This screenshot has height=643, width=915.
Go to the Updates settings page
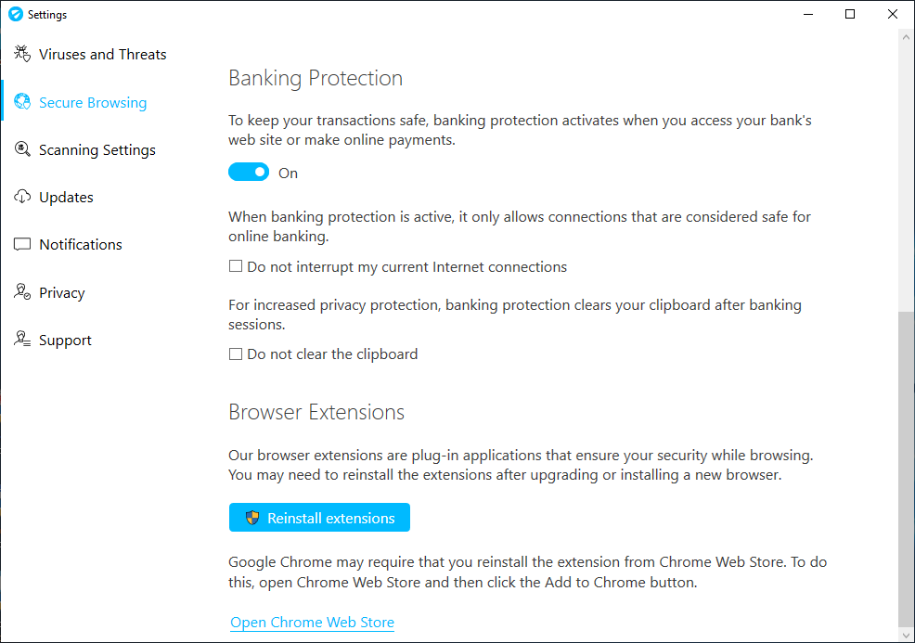[66, 197]
